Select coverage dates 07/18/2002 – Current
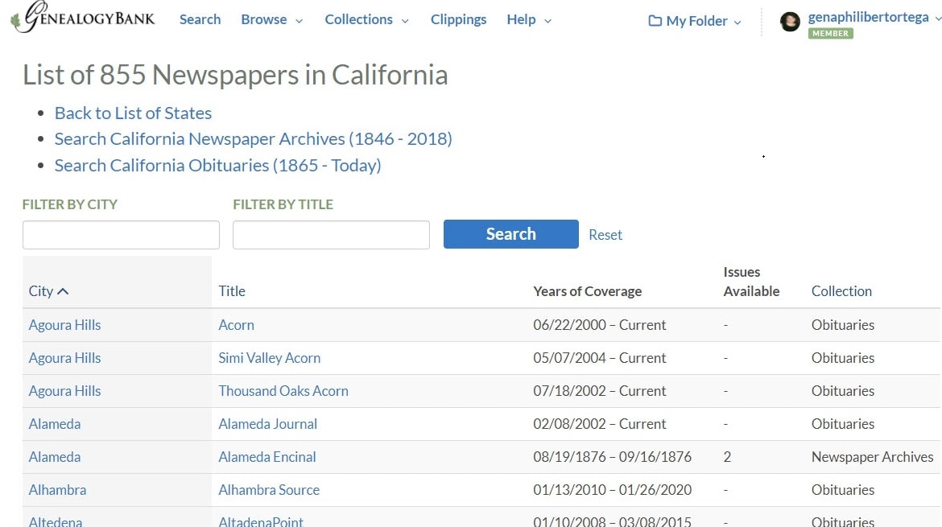Image resolution: width=942 pixels, height=527 pixels. [599, 391]
